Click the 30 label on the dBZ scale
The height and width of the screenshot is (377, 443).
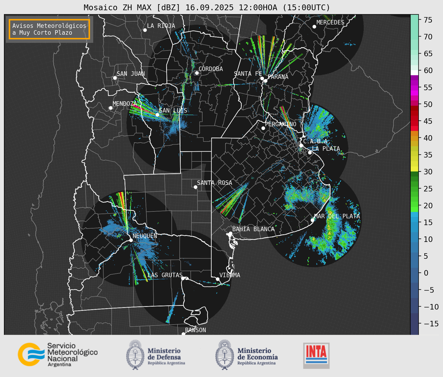point(428,172)
